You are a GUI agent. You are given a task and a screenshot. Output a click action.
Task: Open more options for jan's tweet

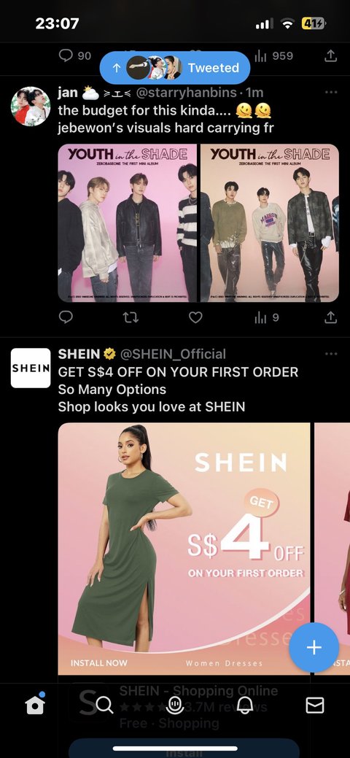point(331,92)
